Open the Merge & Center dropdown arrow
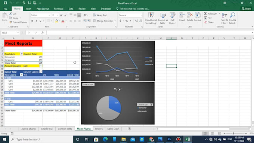This screenshot has width=254, height=143. (x=115, y=21)
